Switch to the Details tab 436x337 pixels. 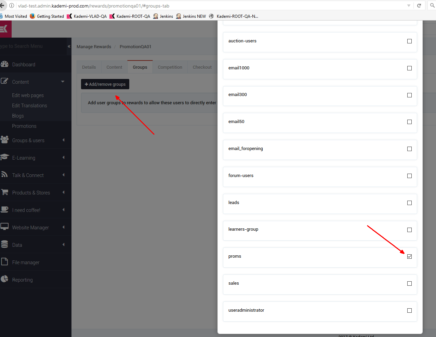coord(89,67)
